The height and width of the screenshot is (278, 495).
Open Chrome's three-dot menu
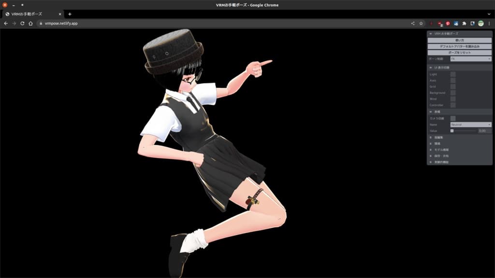(489, 23)
